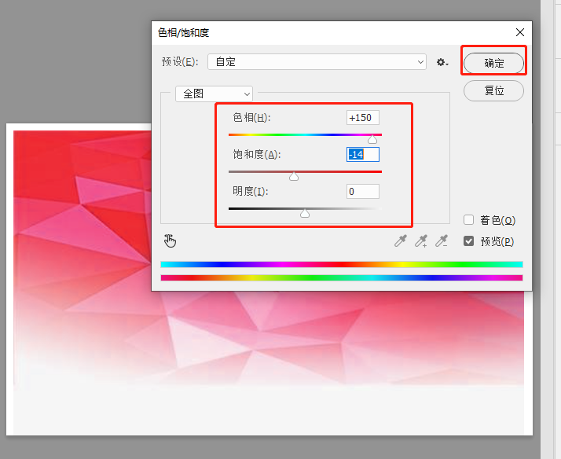Screen dimensions: 561x459
Task: Select the add-to-sample eyedropper
Action: coord(421,241)
